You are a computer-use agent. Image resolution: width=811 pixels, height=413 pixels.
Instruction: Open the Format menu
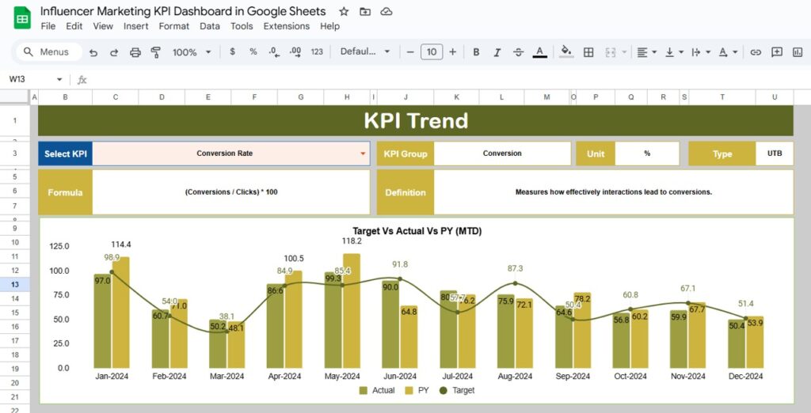coord(173,26)
